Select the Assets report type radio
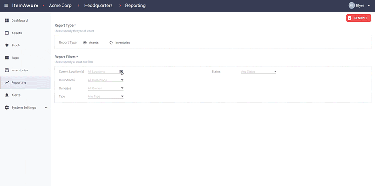 click(85, 43)
